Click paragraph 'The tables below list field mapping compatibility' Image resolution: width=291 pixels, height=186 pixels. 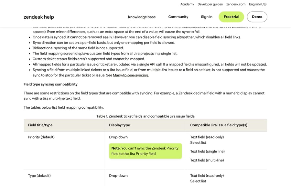64,108
